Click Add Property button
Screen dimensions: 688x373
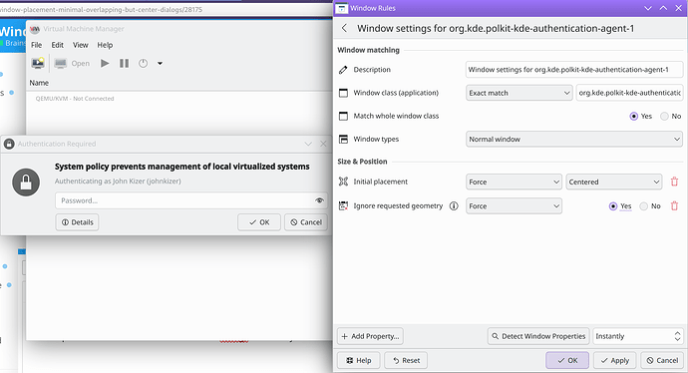pos(370,336)
